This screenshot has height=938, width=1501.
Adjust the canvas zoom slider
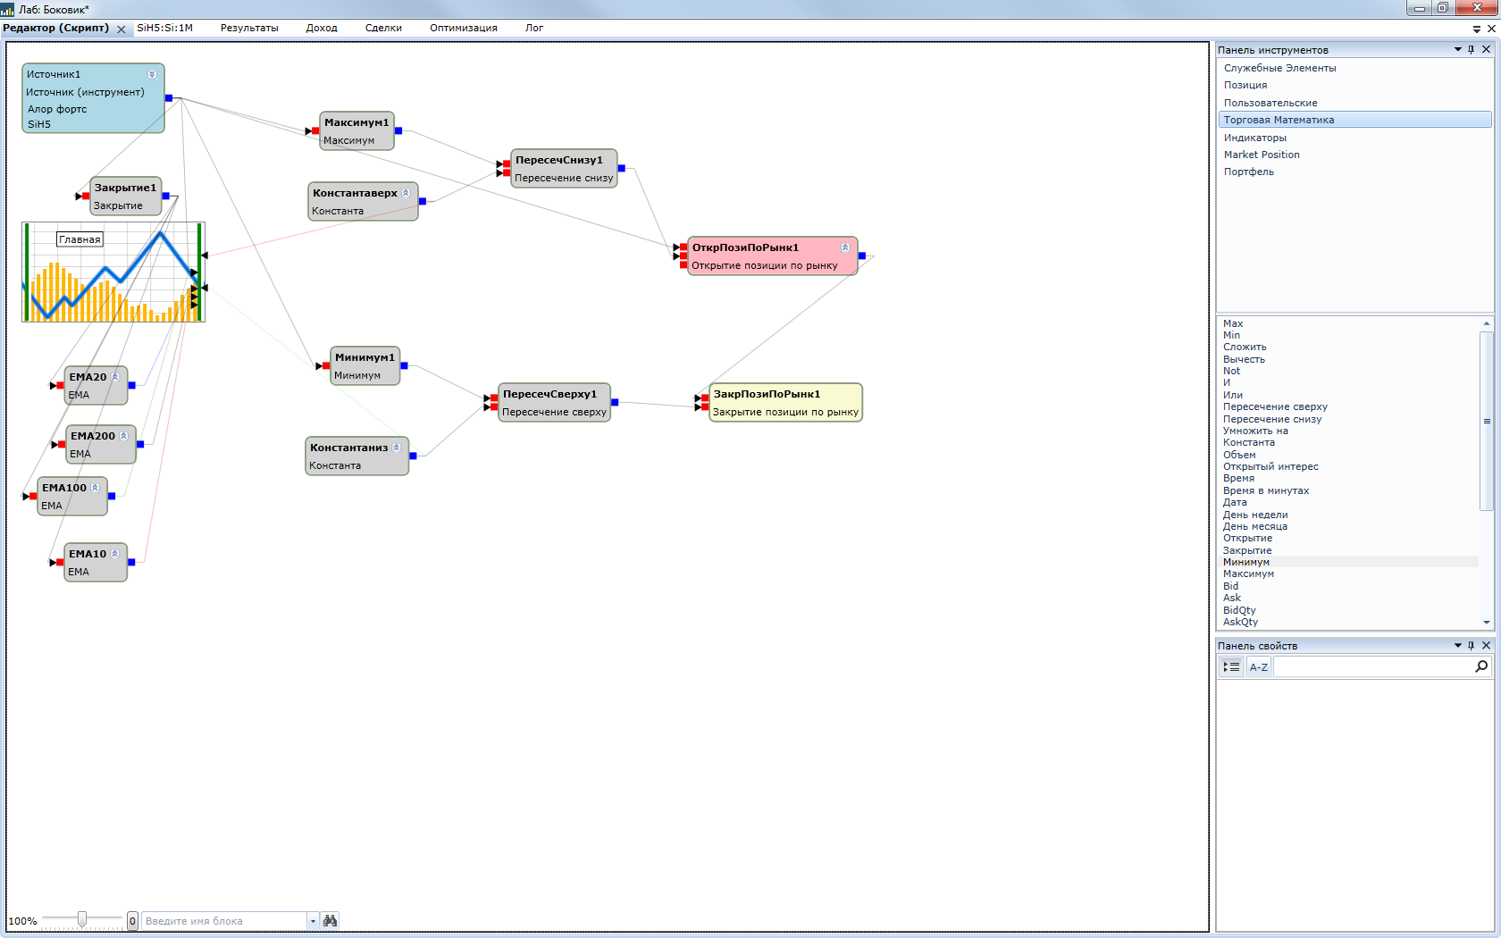pos(82,919)
